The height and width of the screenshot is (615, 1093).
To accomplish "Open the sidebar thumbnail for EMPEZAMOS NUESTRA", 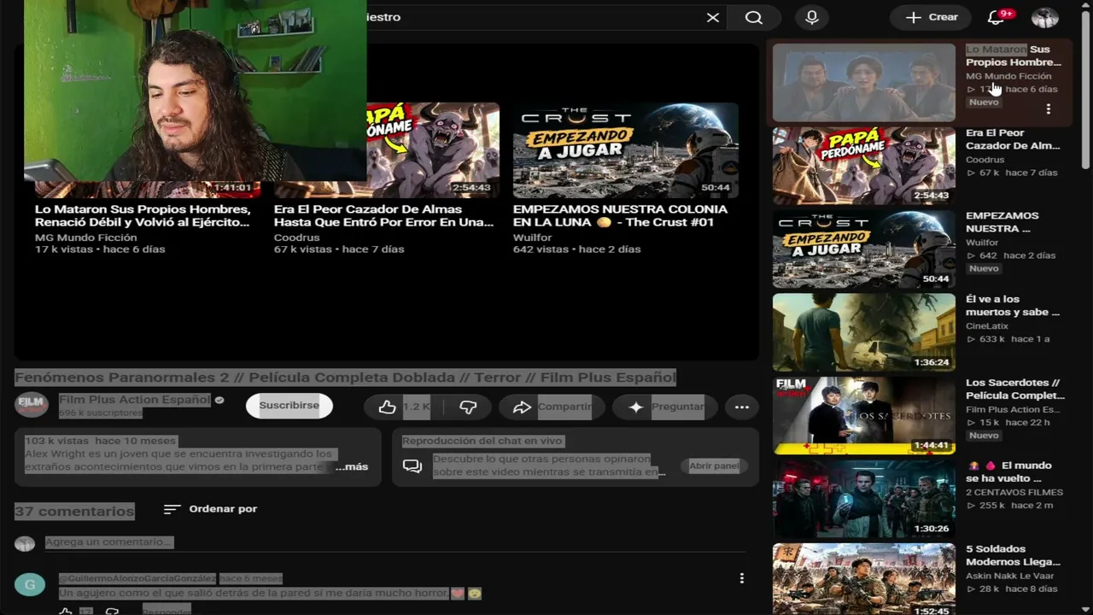I will 864,249.
